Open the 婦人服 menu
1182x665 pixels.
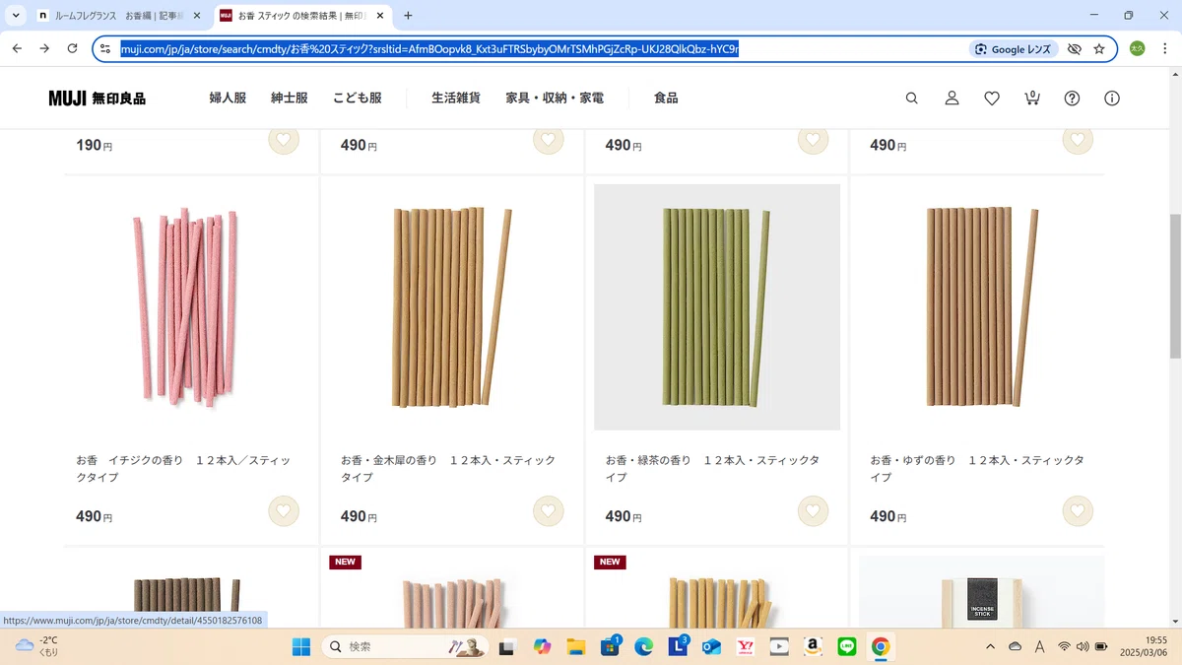[x=228, y=99]
